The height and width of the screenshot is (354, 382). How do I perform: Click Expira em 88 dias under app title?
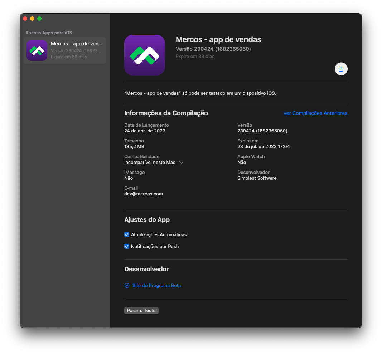pyautogui.click(x=195, y=56)
